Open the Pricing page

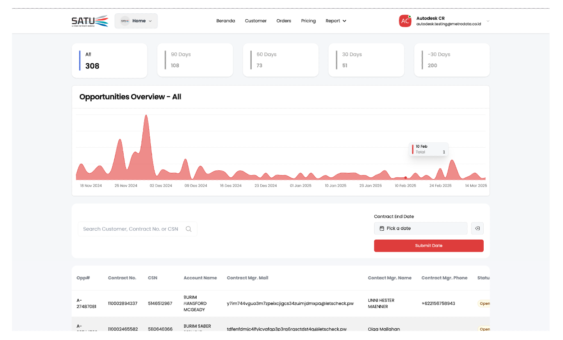pos(308,21)
